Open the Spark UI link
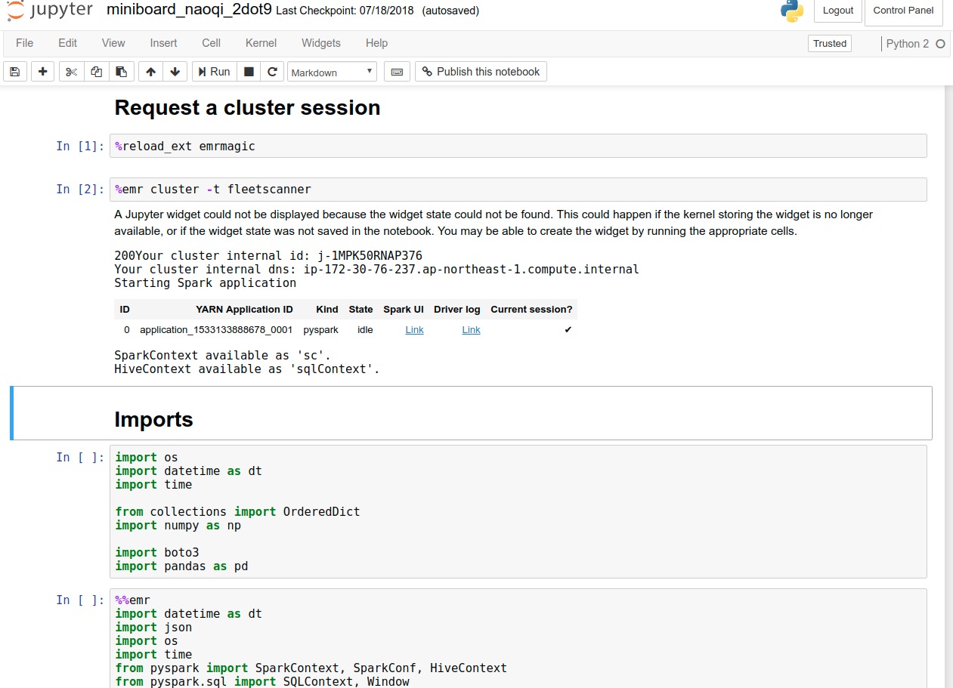The image size is (953, 688). click(x=414, y=330)
